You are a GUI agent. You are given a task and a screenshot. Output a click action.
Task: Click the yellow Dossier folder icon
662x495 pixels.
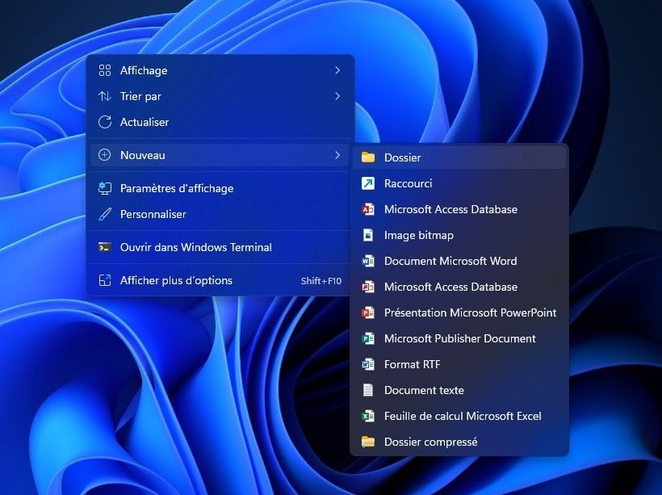(368, 157)
